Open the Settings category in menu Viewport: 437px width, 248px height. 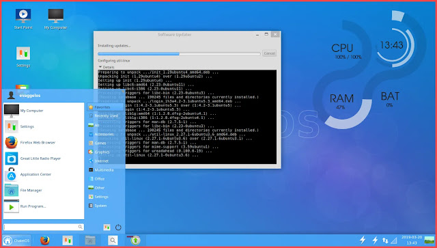105,197
